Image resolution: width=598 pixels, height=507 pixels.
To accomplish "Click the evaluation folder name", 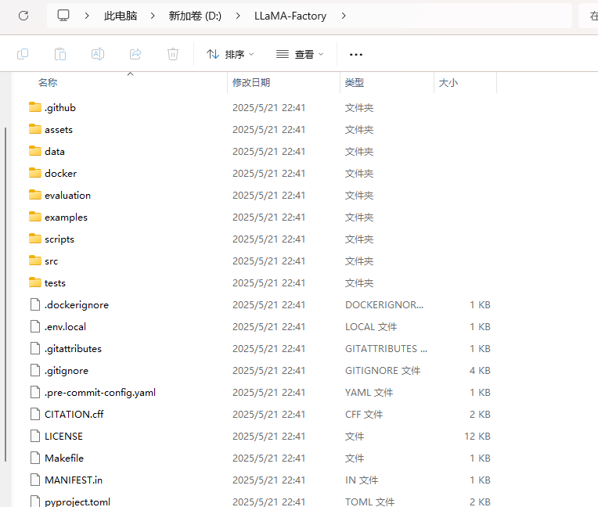I will (x=67, y=195).
